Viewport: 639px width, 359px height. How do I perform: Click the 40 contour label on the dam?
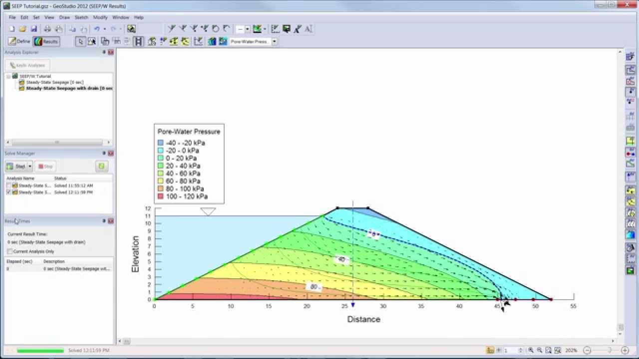[341, 259]
